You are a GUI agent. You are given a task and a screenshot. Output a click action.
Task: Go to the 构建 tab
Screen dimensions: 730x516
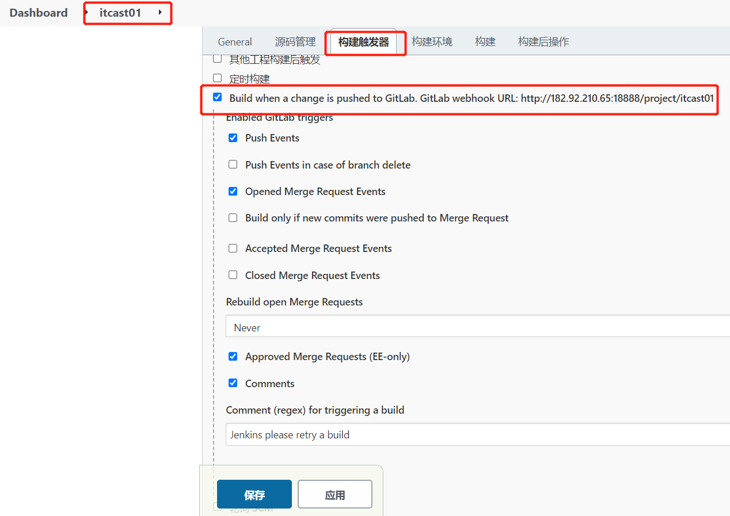click(485, 42)
